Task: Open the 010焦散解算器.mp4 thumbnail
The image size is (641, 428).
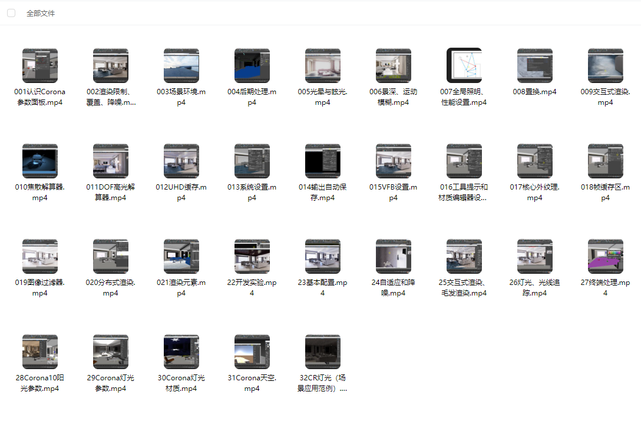Action: (40, 161)
